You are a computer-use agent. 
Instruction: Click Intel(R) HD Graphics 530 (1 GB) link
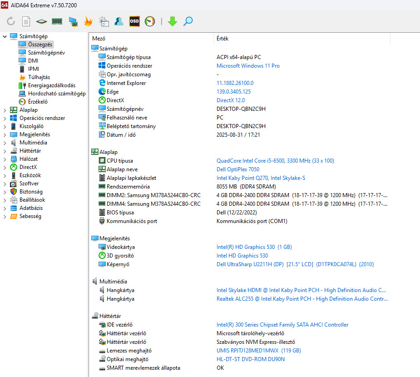click(x=254, y=247)
